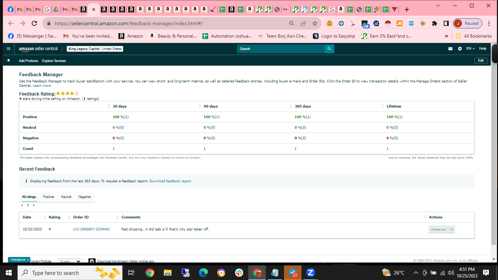Viewport: 498px width, 280px height.
Task: Go to next feedback page arrow
Action: point(34,205)
